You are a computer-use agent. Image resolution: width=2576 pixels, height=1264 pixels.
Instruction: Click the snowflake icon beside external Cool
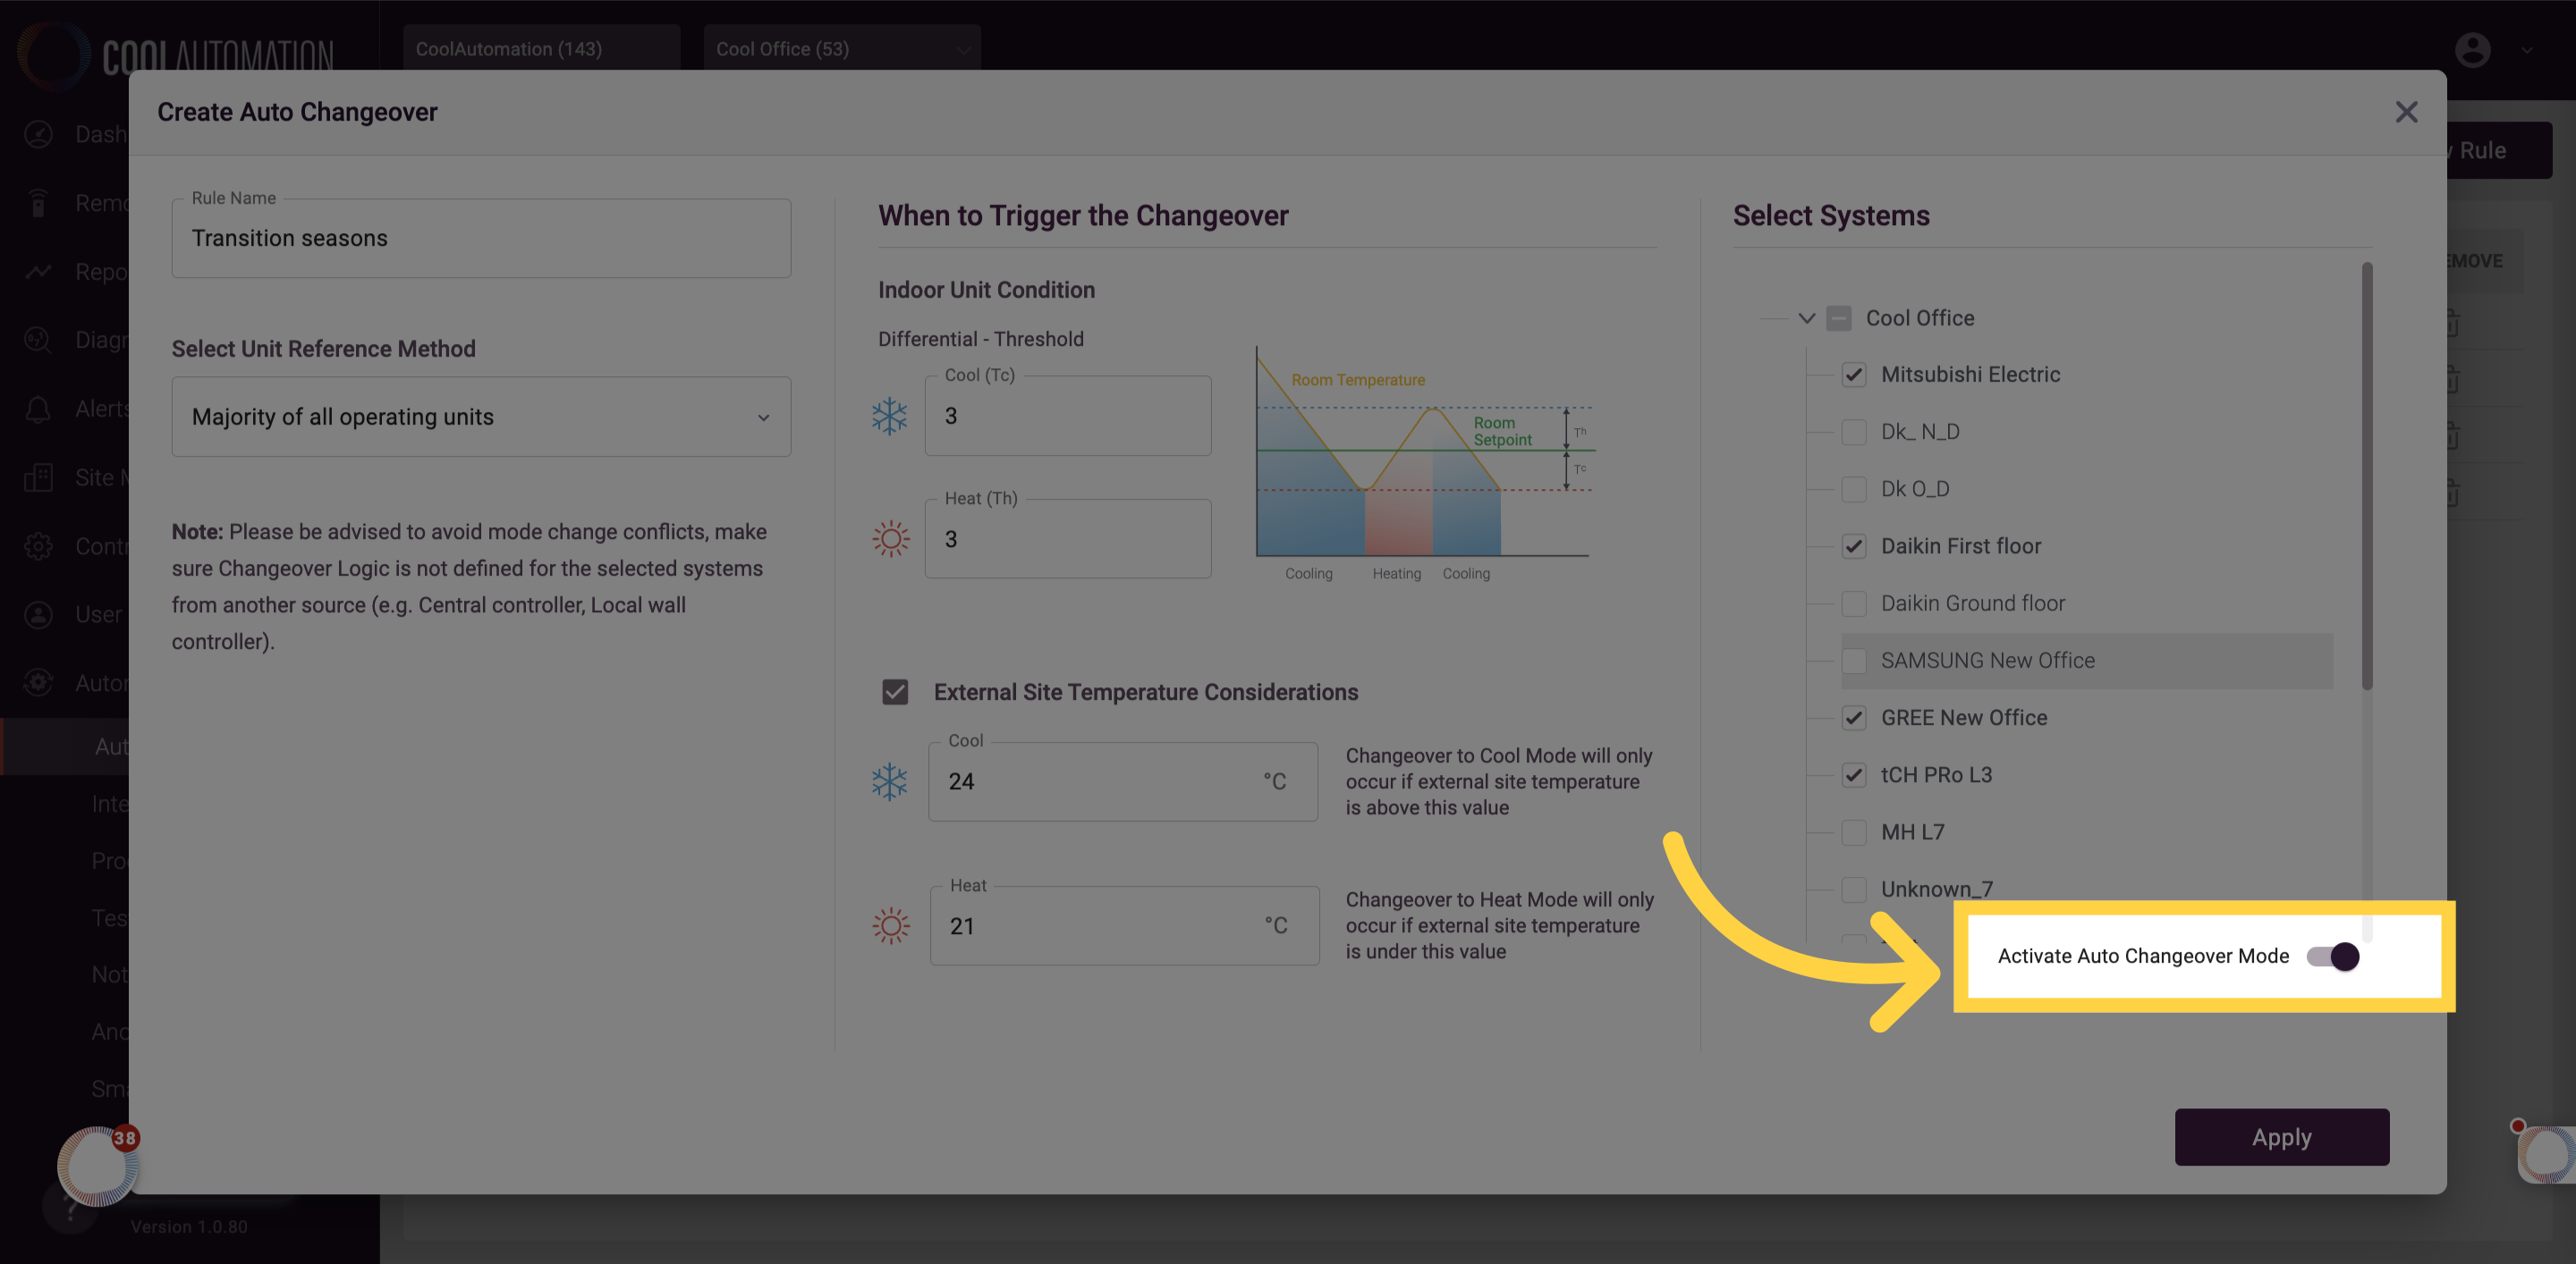point(889,781)
